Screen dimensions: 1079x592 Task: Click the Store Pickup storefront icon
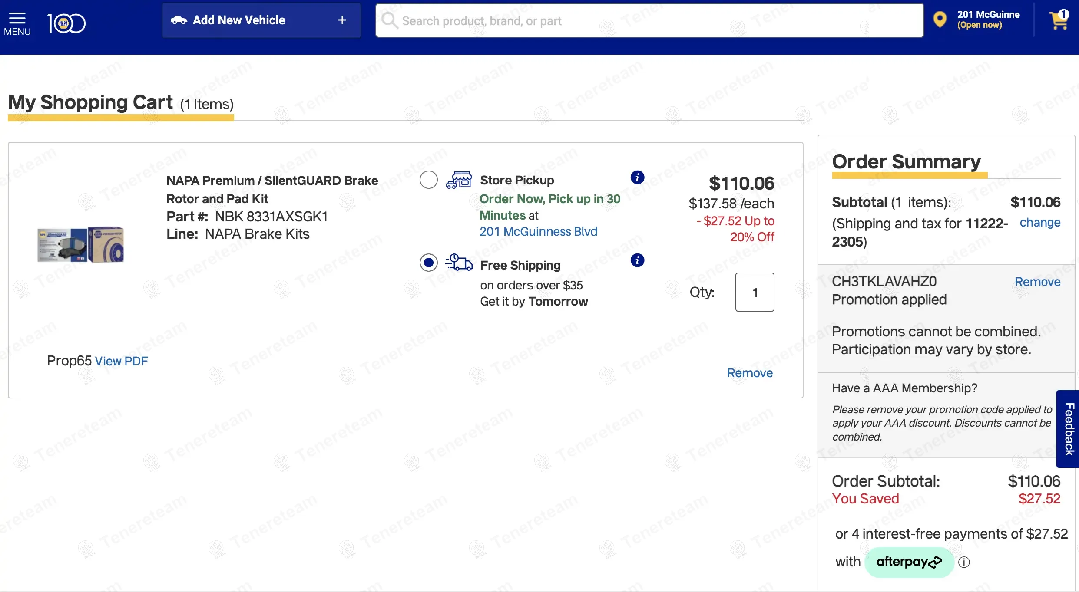coord(459,180)
